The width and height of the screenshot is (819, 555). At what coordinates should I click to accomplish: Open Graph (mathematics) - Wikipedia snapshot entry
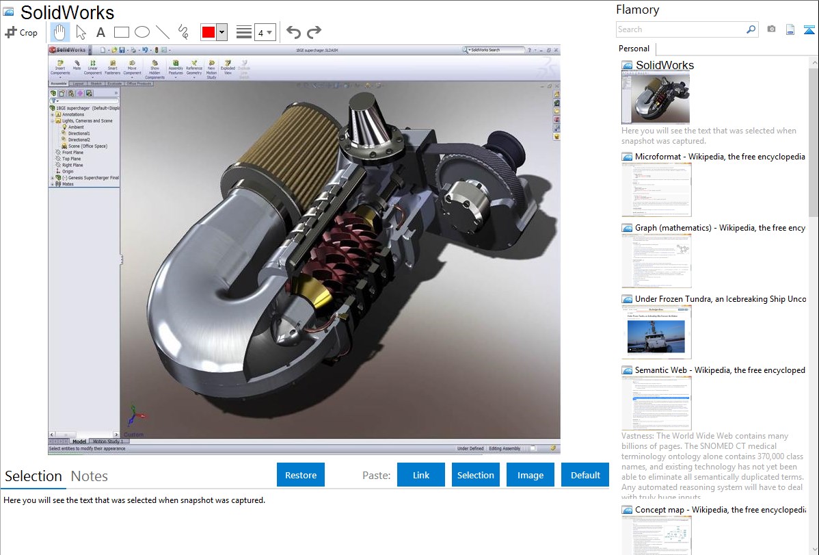(719, 228)
